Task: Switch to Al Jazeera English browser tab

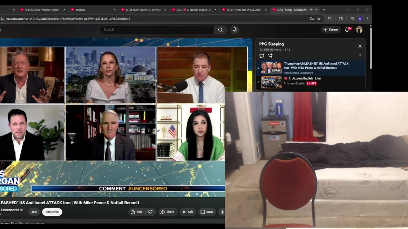Action: [192, 10]
